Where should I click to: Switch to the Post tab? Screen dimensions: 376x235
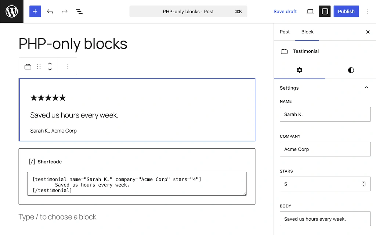click(285, 32)
